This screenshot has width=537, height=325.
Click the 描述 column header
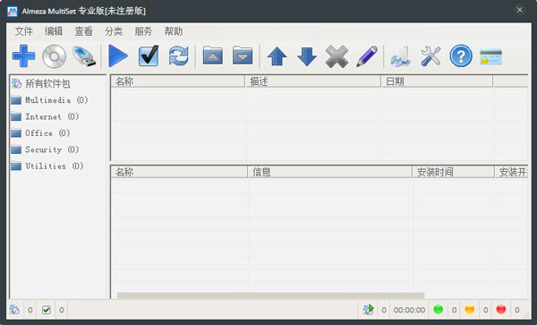tap(313, 81)
